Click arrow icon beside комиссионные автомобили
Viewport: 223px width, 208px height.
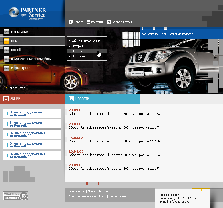pos(6,59)
